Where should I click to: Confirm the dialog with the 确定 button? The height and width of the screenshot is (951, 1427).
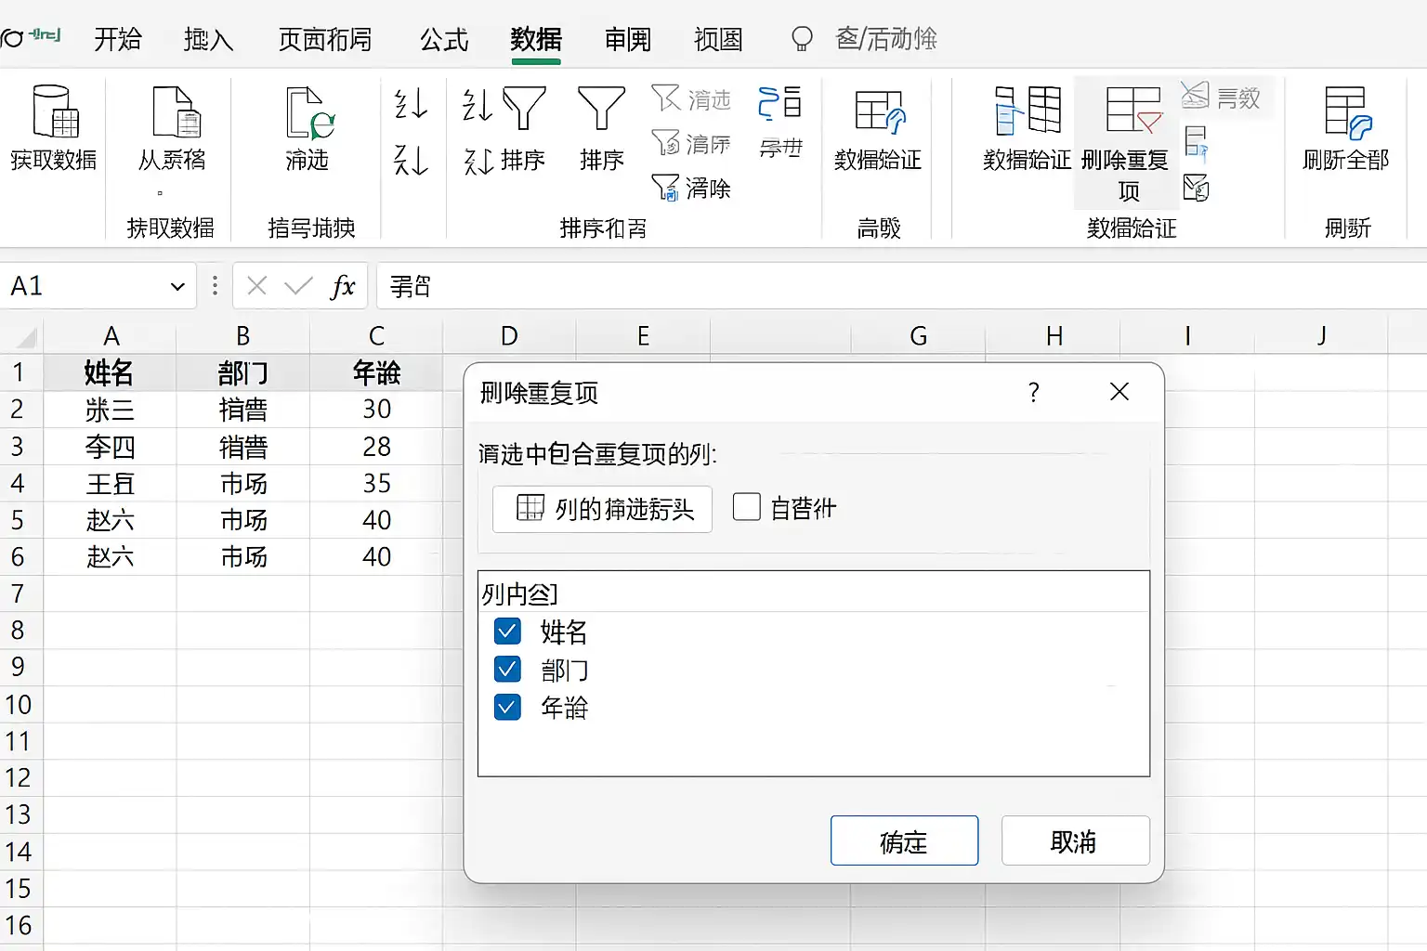click(904, 840)
